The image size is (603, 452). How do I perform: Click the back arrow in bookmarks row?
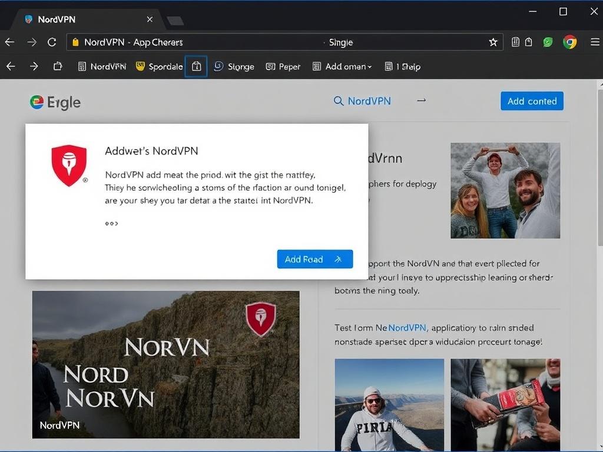(11, 67)
